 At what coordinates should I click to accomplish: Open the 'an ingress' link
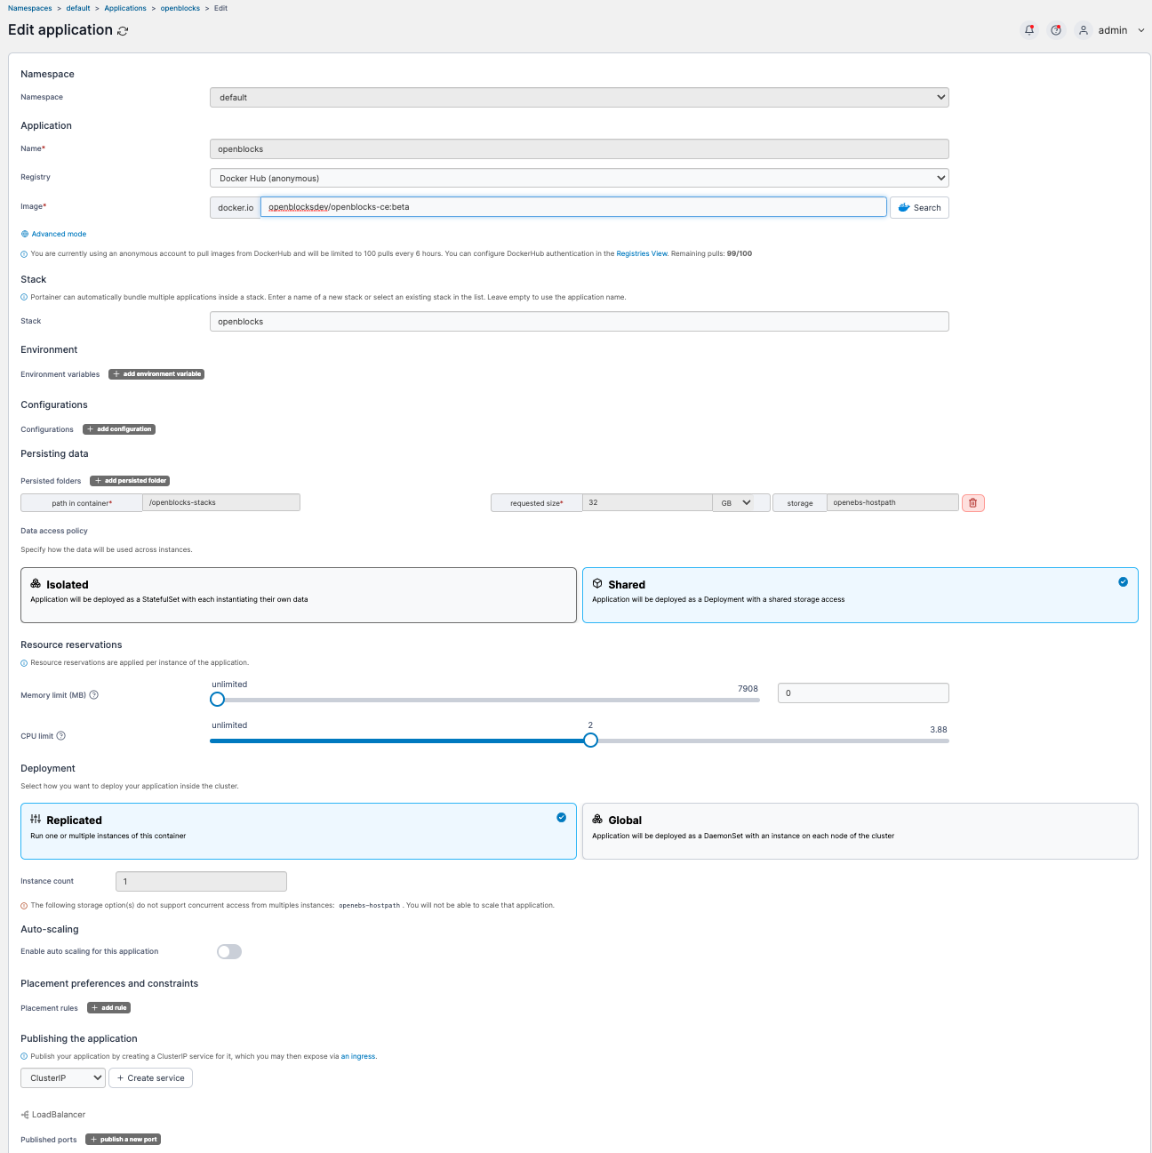(358, 1057)
